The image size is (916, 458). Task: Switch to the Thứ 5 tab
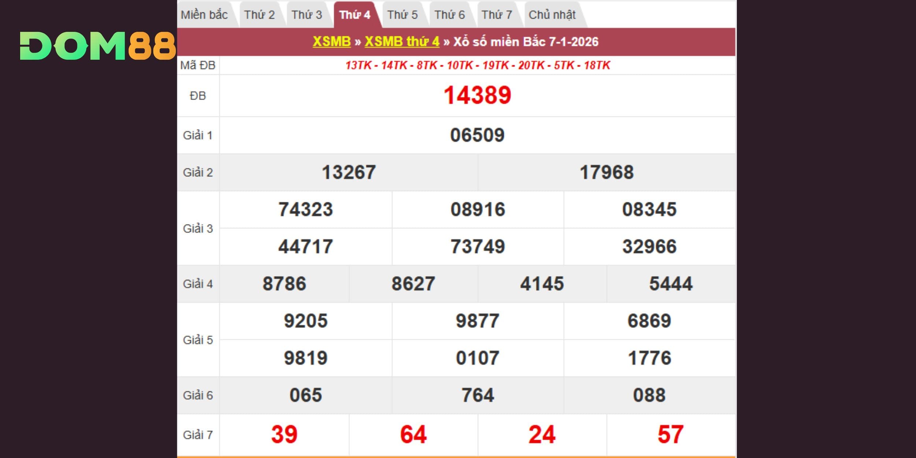coord(402,15)
